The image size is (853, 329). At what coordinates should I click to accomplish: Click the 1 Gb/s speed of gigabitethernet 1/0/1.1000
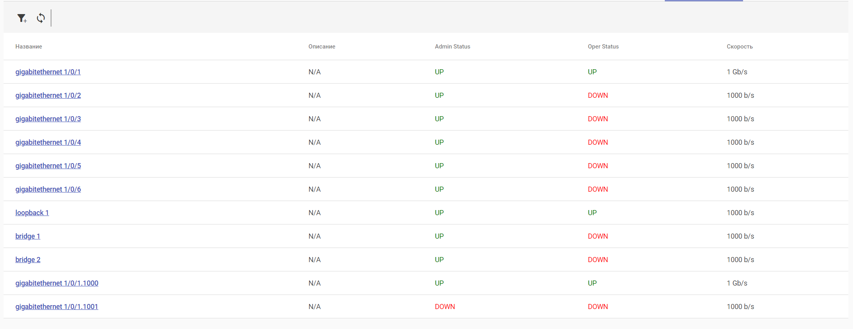pos(737,283)
